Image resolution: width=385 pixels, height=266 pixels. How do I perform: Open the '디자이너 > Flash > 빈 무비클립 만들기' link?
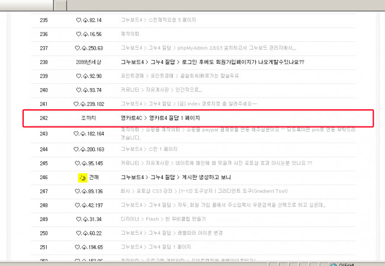coord(163,219)
